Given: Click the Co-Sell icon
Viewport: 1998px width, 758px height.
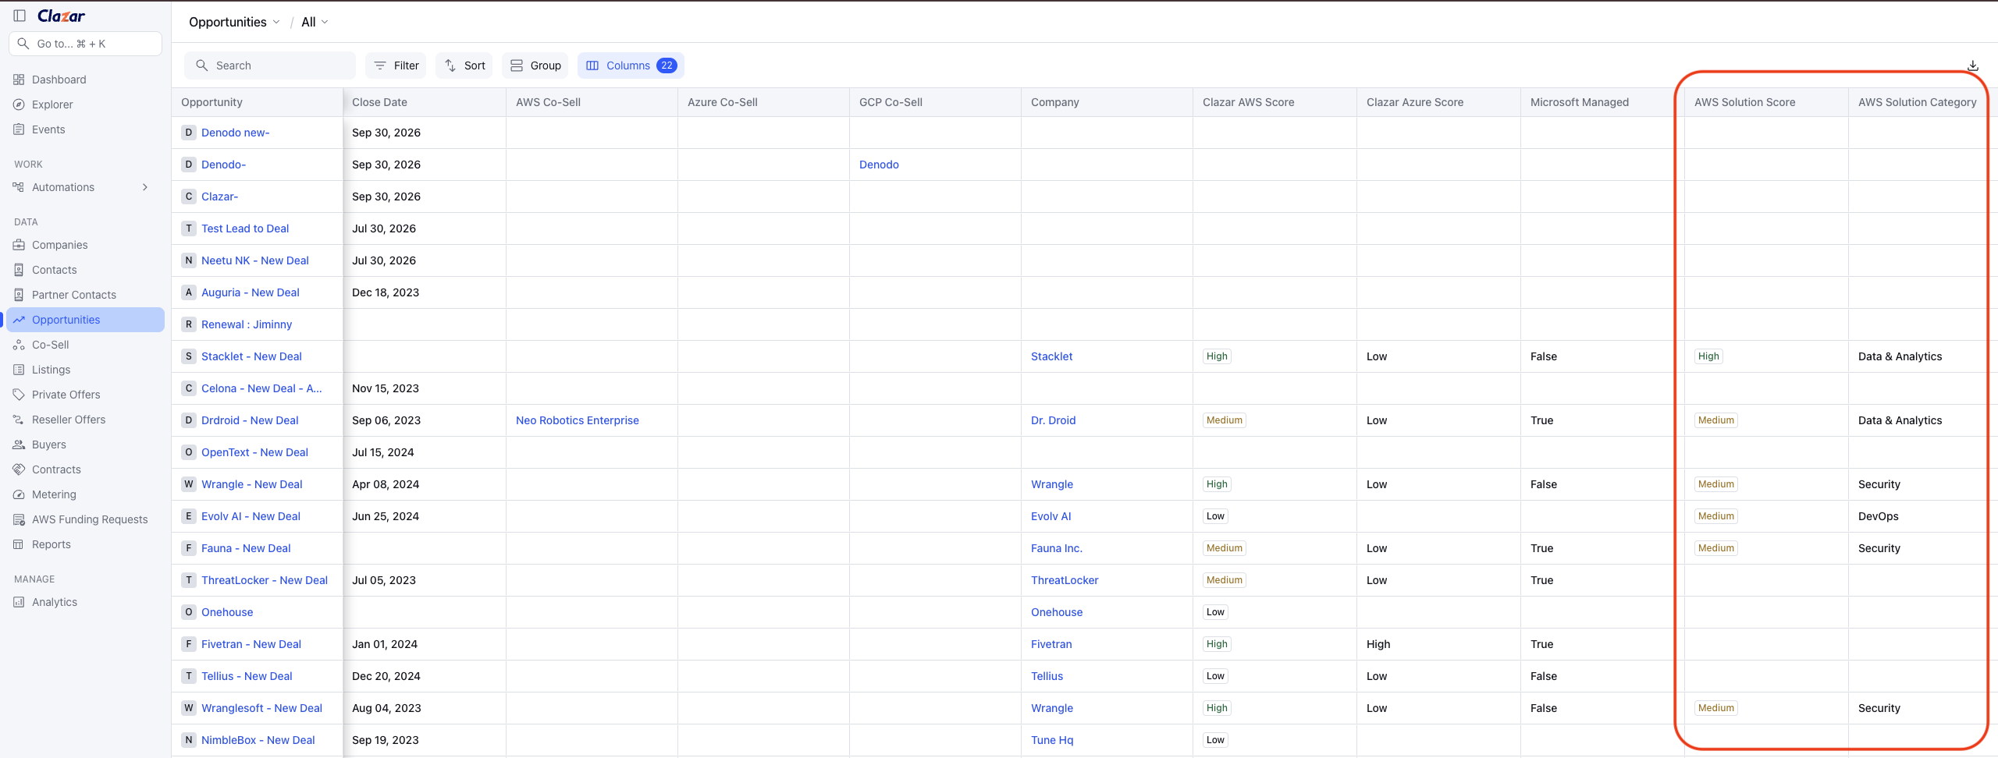Looking at the screenshot, I should pyautogui.click(x=19, y=345).
